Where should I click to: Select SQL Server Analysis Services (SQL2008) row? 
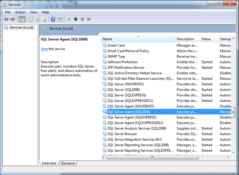(167, 128)
